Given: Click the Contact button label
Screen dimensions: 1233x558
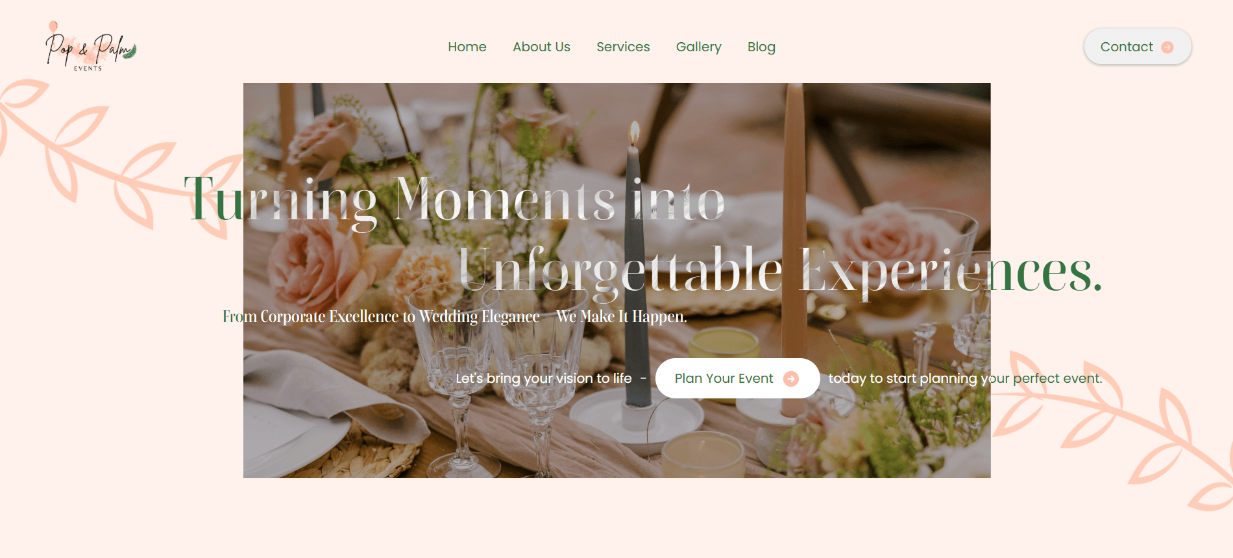Looking at the screenshot, I should point(1127,47).
